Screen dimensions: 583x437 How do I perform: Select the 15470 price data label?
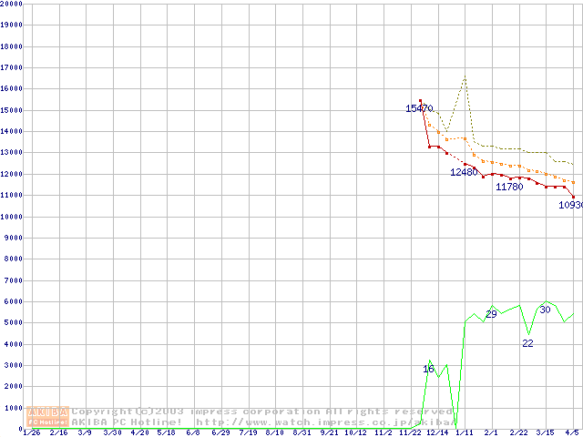pyautogui.click(x=419, y=109)
